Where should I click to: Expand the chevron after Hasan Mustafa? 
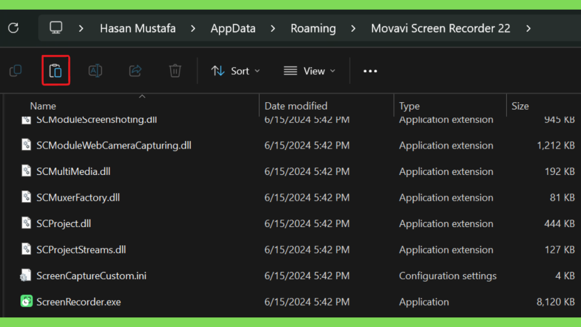coord(193,28)
